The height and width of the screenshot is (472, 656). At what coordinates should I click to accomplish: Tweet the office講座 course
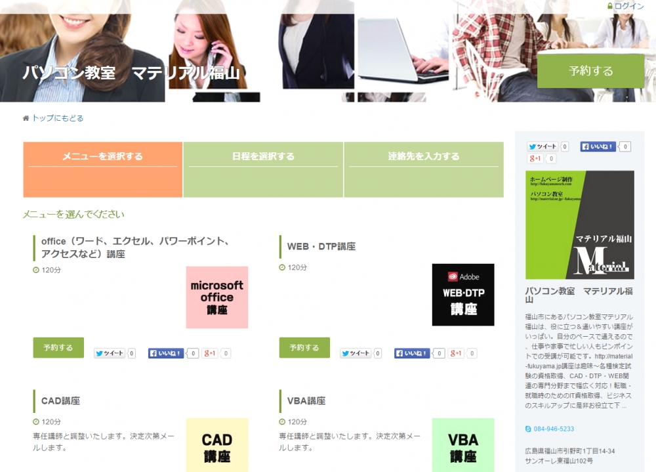pyautogui.click(x=109, y=353)
